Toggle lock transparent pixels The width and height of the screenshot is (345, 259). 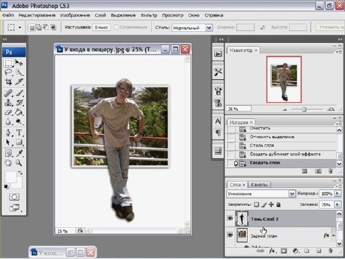[257, 204]
